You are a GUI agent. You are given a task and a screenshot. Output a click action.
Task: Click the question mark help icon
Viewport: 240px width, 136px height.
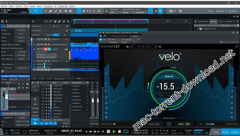[x=79, y=11]
